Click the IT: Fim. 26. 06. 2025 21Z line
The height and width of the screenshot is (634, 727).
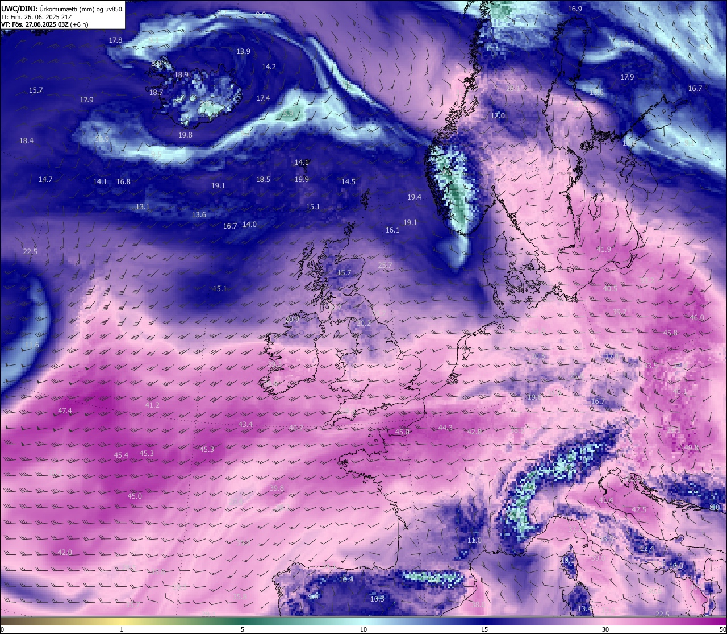click(x=36, y=17)
